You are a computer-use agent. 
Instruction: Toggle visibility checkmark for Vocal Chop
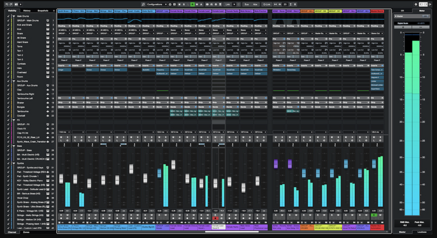[8, 198]
